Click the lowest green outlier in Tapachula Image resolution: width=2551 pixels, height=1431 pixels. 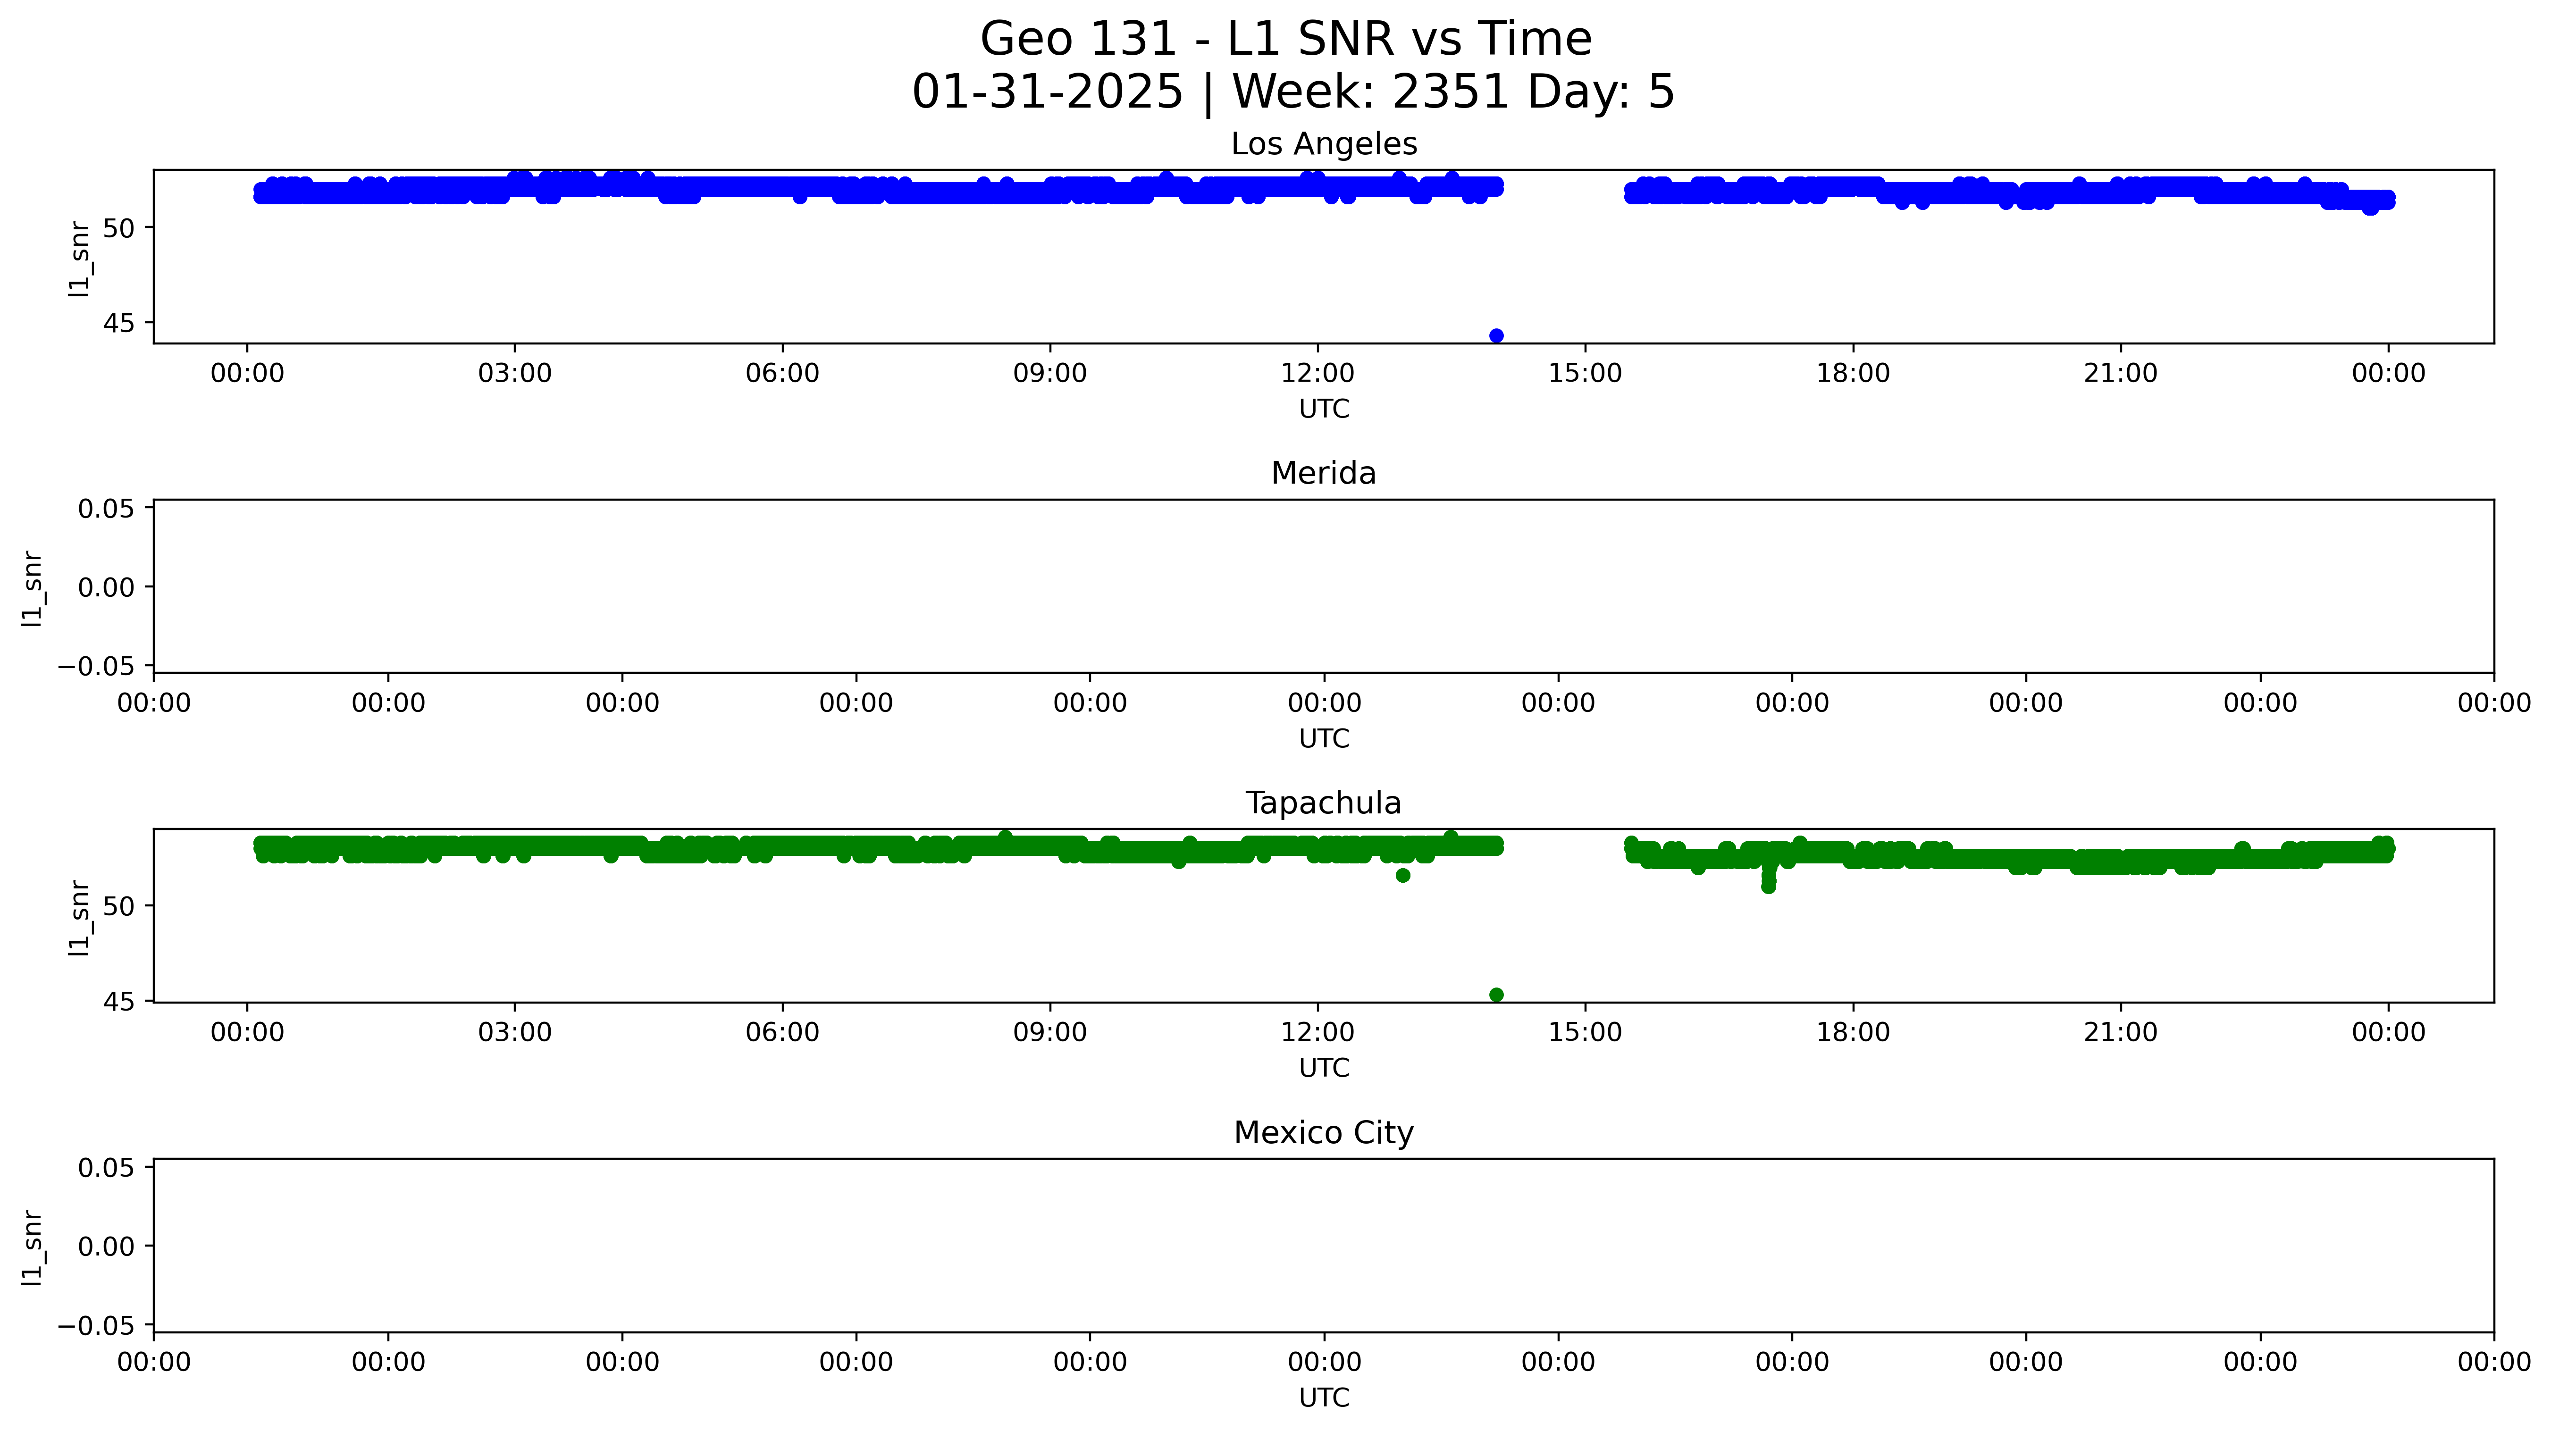pos(1495,994)
